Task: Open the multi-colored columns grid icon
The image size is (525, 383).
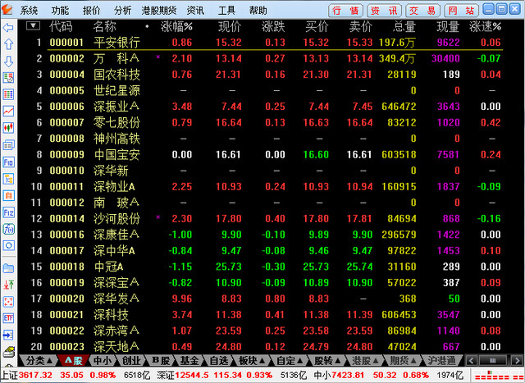Action: click(x=8, y=94)
